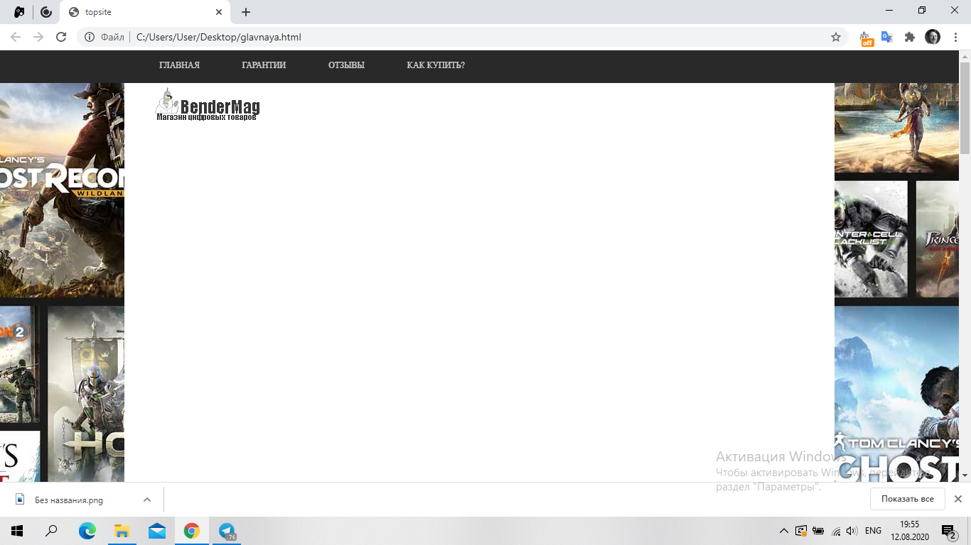971x545 pixels.
Task: Open network settings tray icon
Action: tap(836, 531)
